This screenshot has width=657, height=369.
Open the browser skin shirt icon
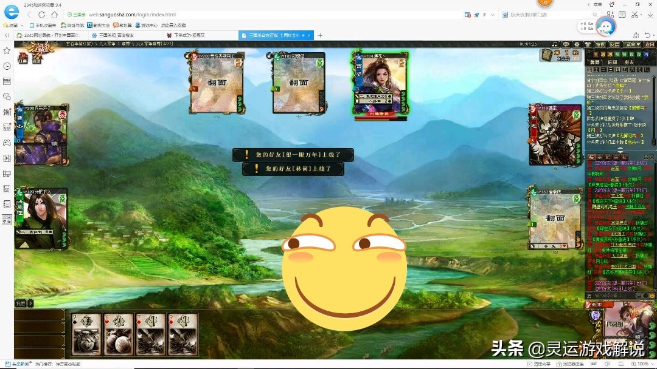tap(612, 4)
